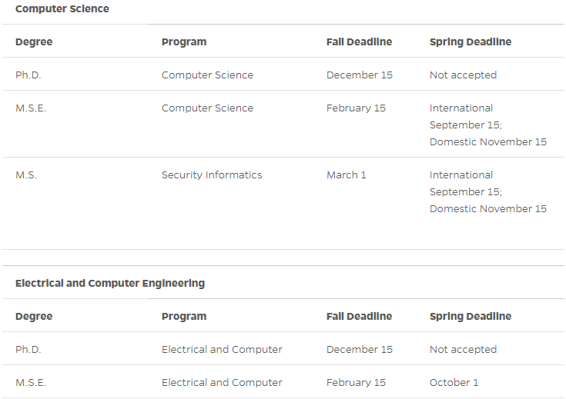Click February 15 deadline in Computer Science table
This screenshot has height=399, width=566.
point(356,108)
